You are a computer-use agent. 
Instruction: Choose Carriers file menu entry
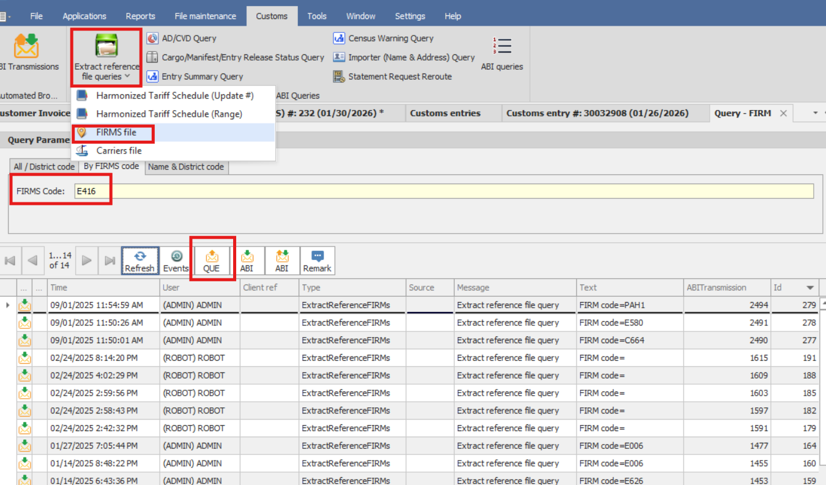(x=119, y=150)
